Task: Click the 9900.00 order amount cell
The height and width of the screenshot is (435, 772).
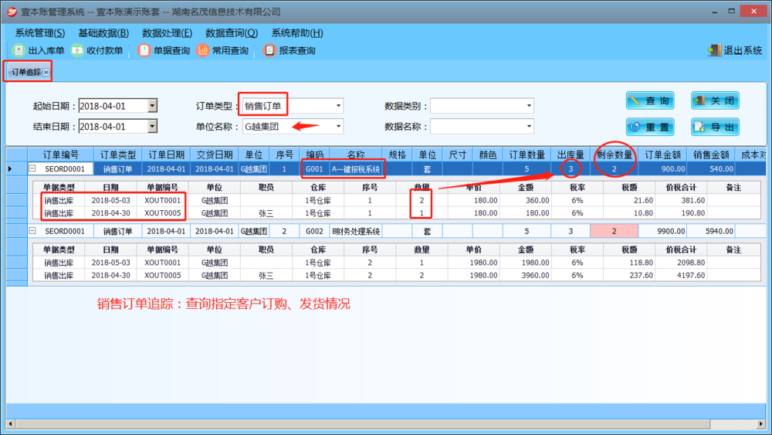Action: click(x=662, y=231)
